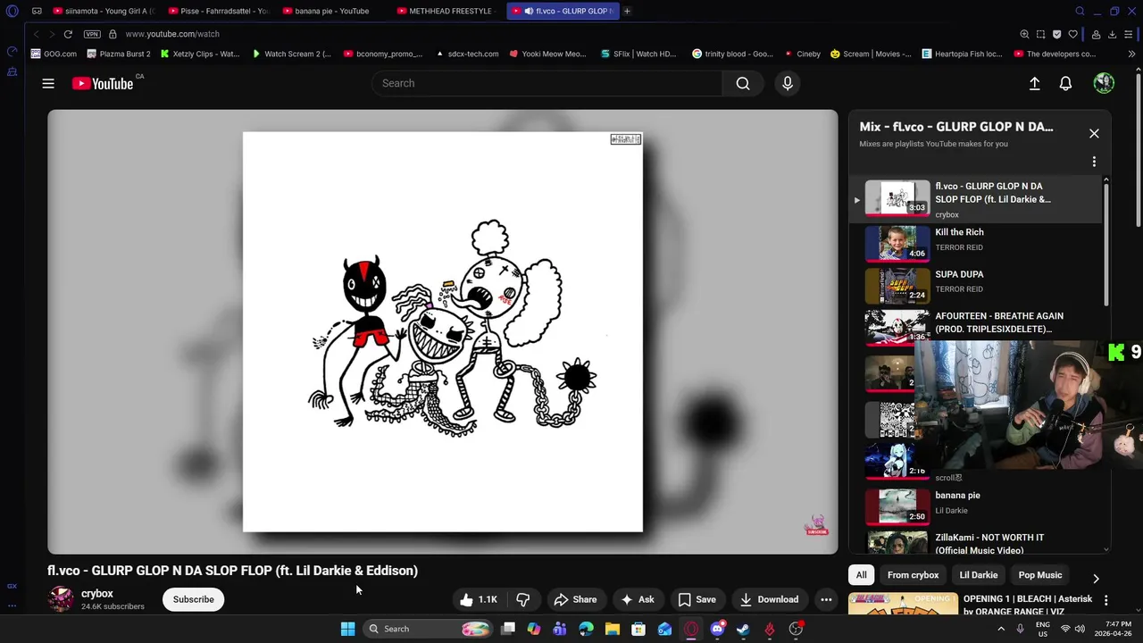Select the From crybox filter chip
The image size is (1143, 643).
[x=913, y=575]
